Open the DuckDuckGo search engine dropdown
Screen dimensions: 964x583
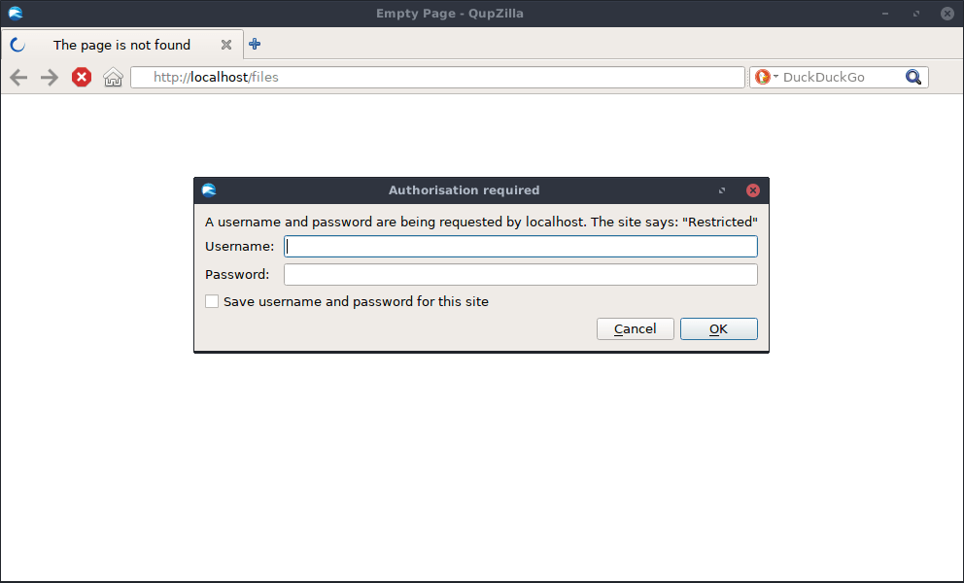tap(767, 77)
